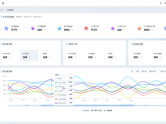Open the date picker field starting 2022
Image resolution: width=166 pixels, height=124 pixels.
coord(162,72)
